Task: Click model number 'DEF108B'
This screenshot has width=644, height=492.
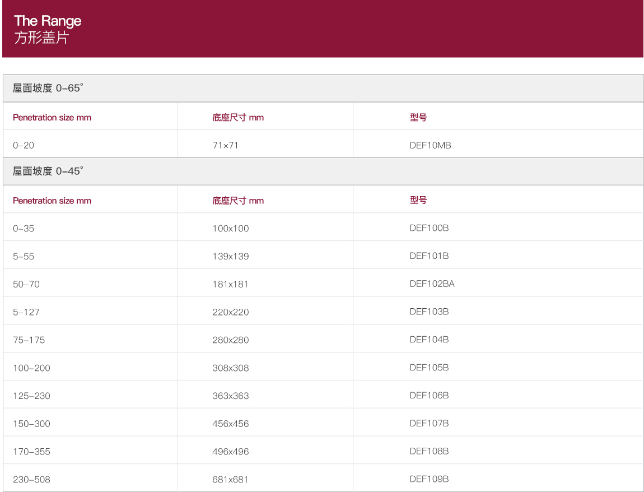Action: click(x=429, y=452)
